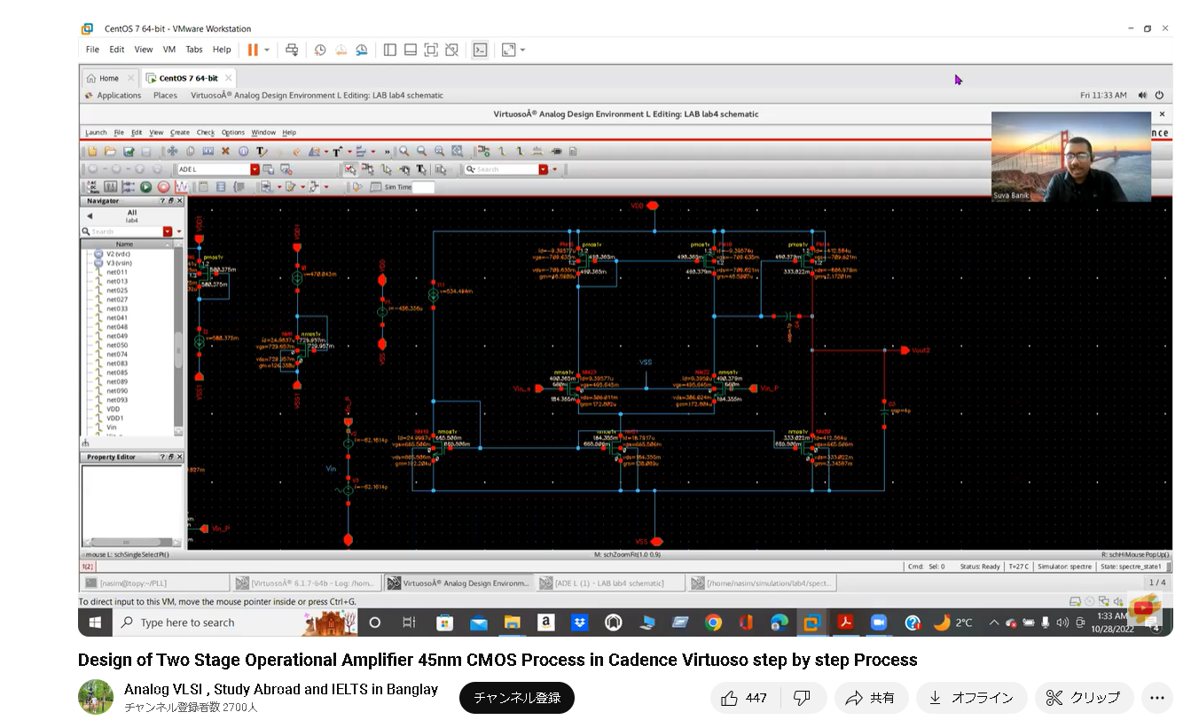
Task: Open the VMware console view icon
Action: pyautogui.click(x=480, y=50)
